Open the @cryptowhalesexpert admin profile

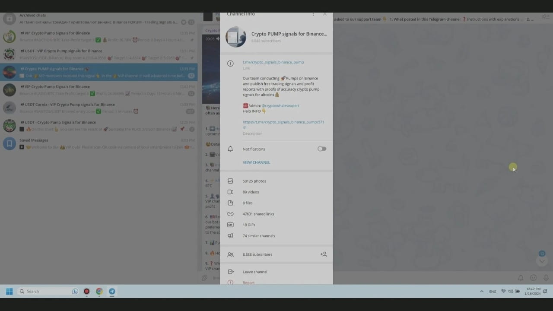click(x=280, y=105)
